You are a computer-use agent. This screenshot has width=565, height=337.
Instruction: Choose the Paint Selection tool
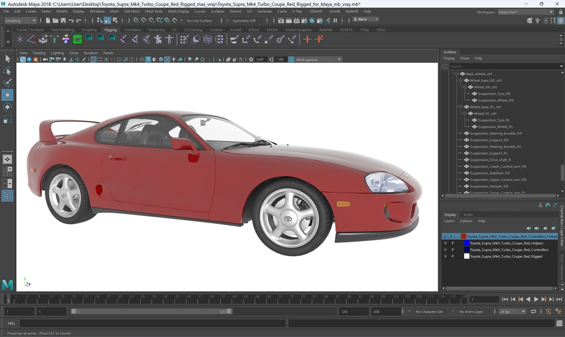[7, 83]
